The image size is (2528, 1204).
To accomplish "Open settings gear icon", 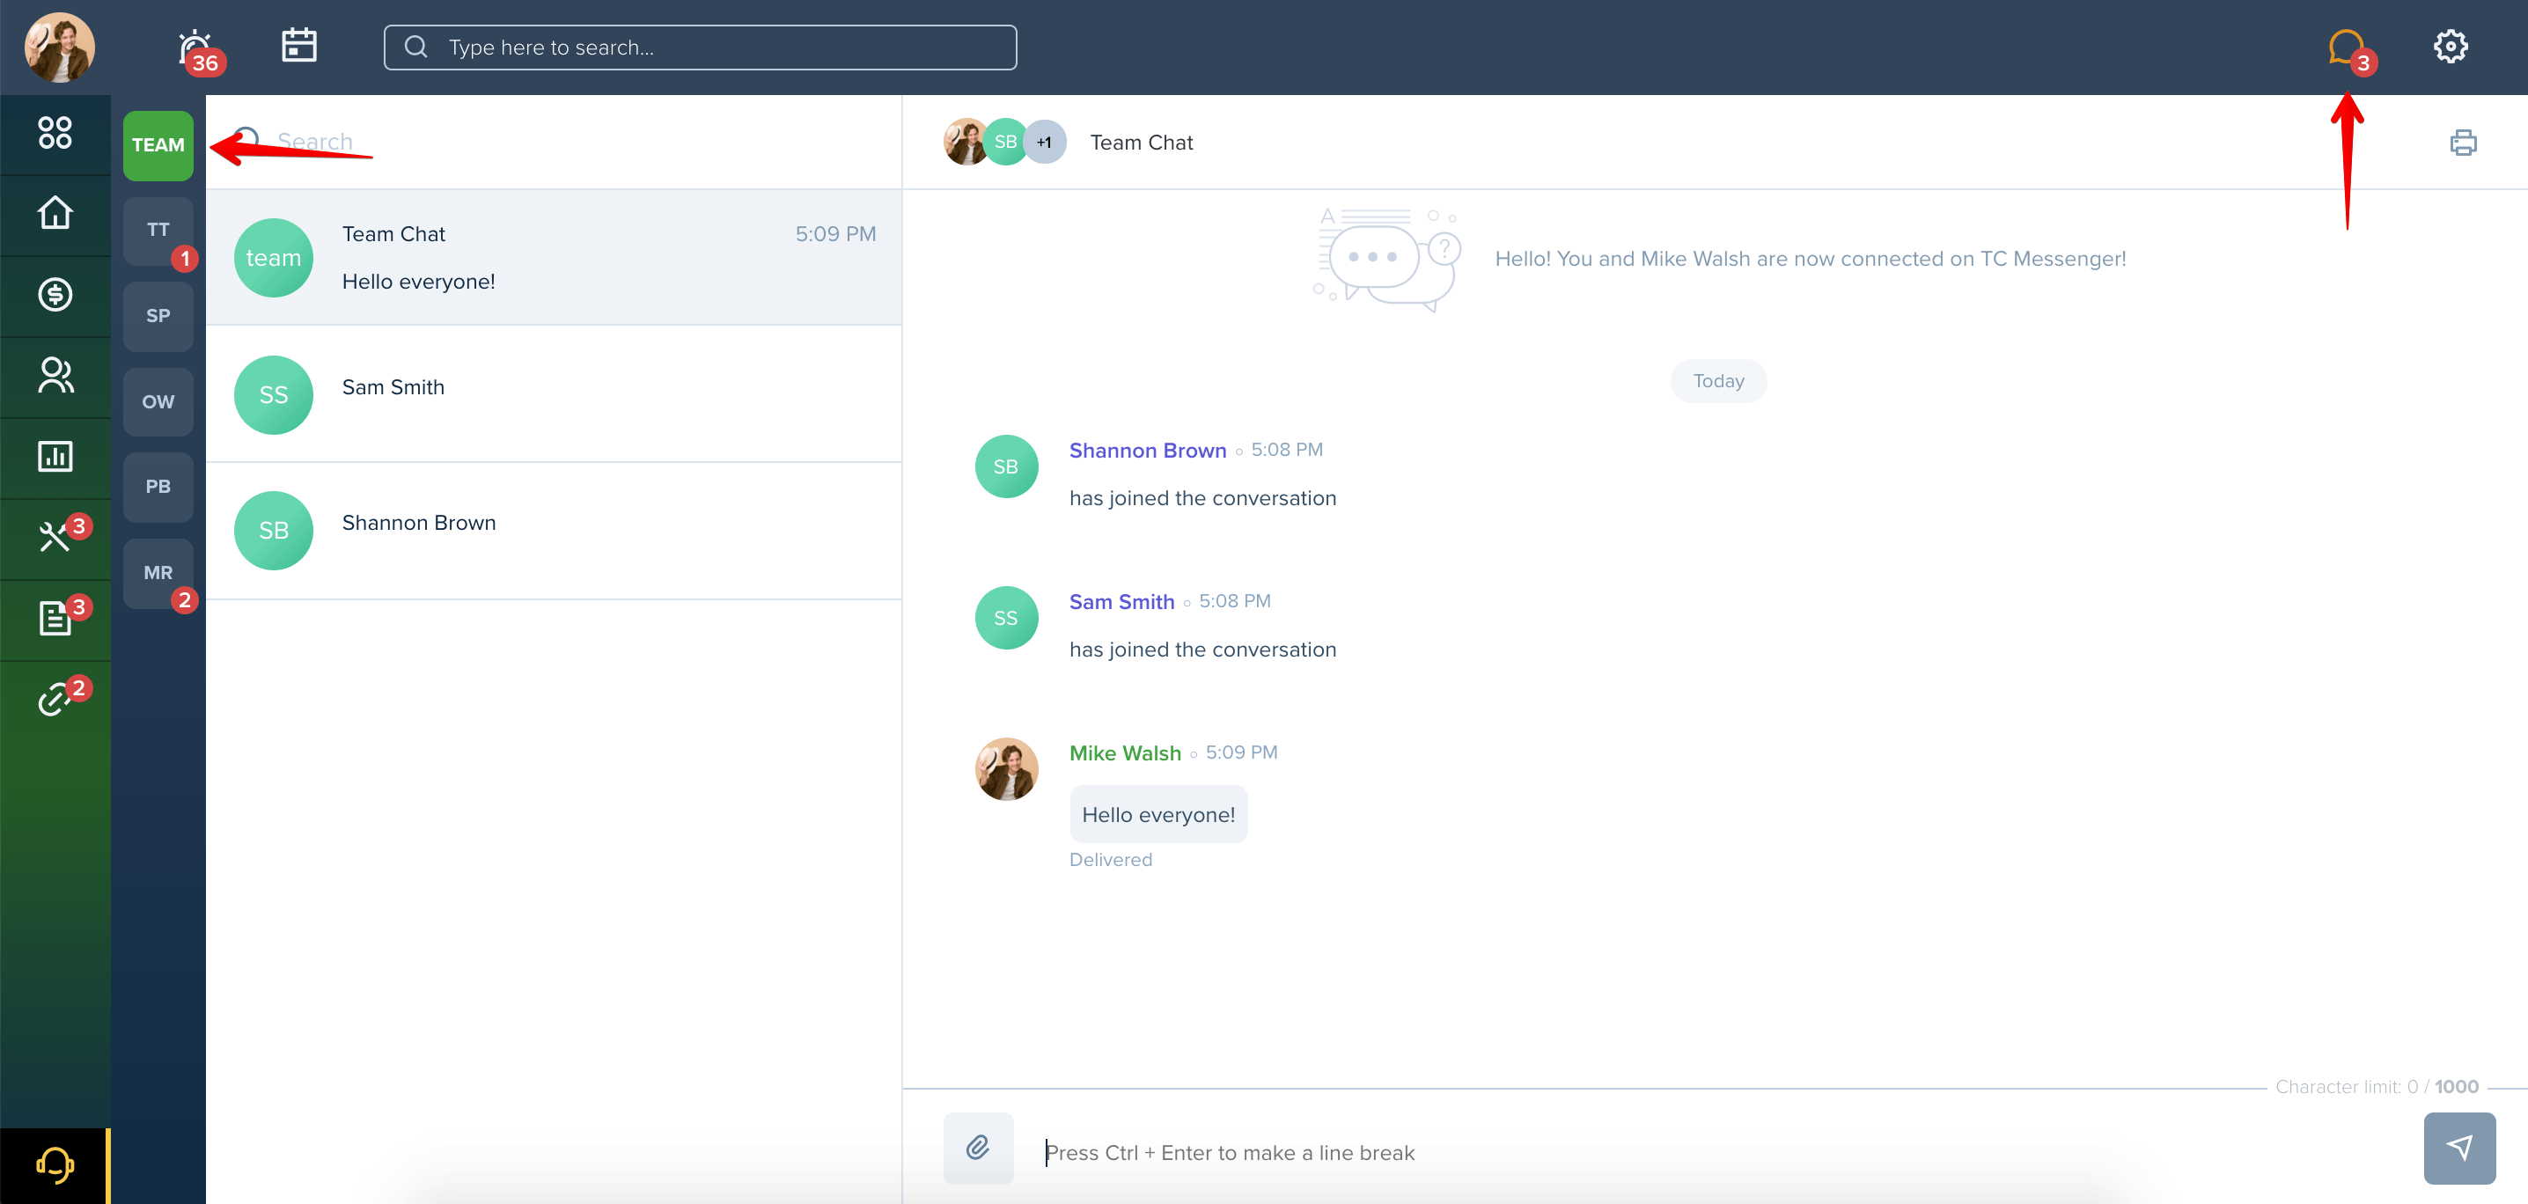I will pos(2451,46).
